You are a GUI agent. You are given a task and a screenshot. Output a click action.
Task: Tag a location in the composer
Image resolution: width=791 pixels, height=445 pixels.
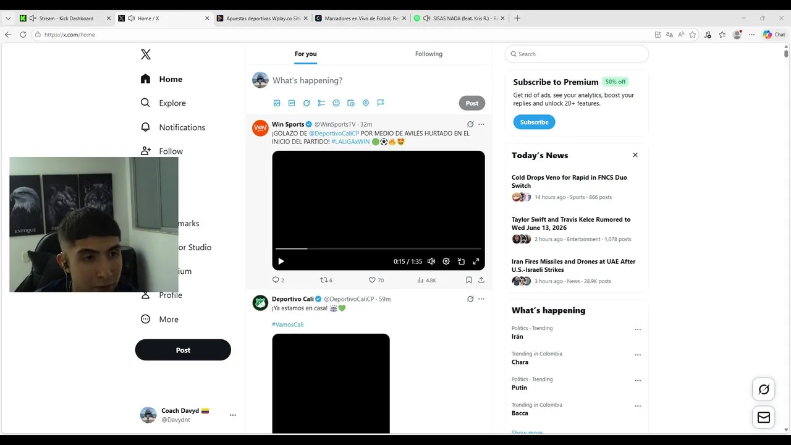point(366,103)
